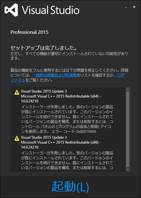Click warning icon beside x86 Redistributable error
The height and width of the screenshot is (198, 141).
17,139
